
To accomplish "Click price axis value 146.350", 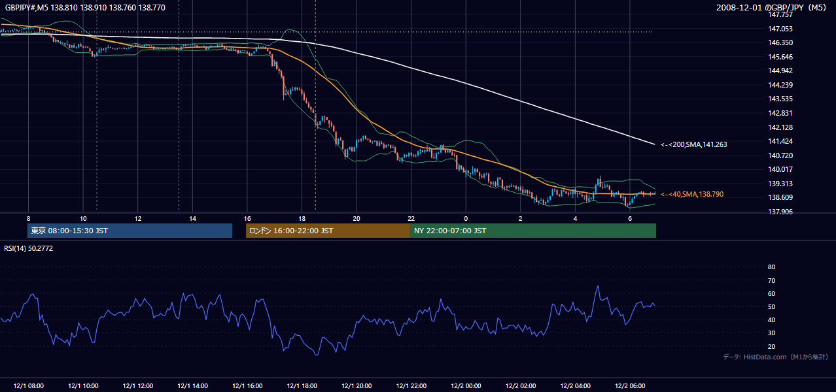I will click(x=780, y=42).
